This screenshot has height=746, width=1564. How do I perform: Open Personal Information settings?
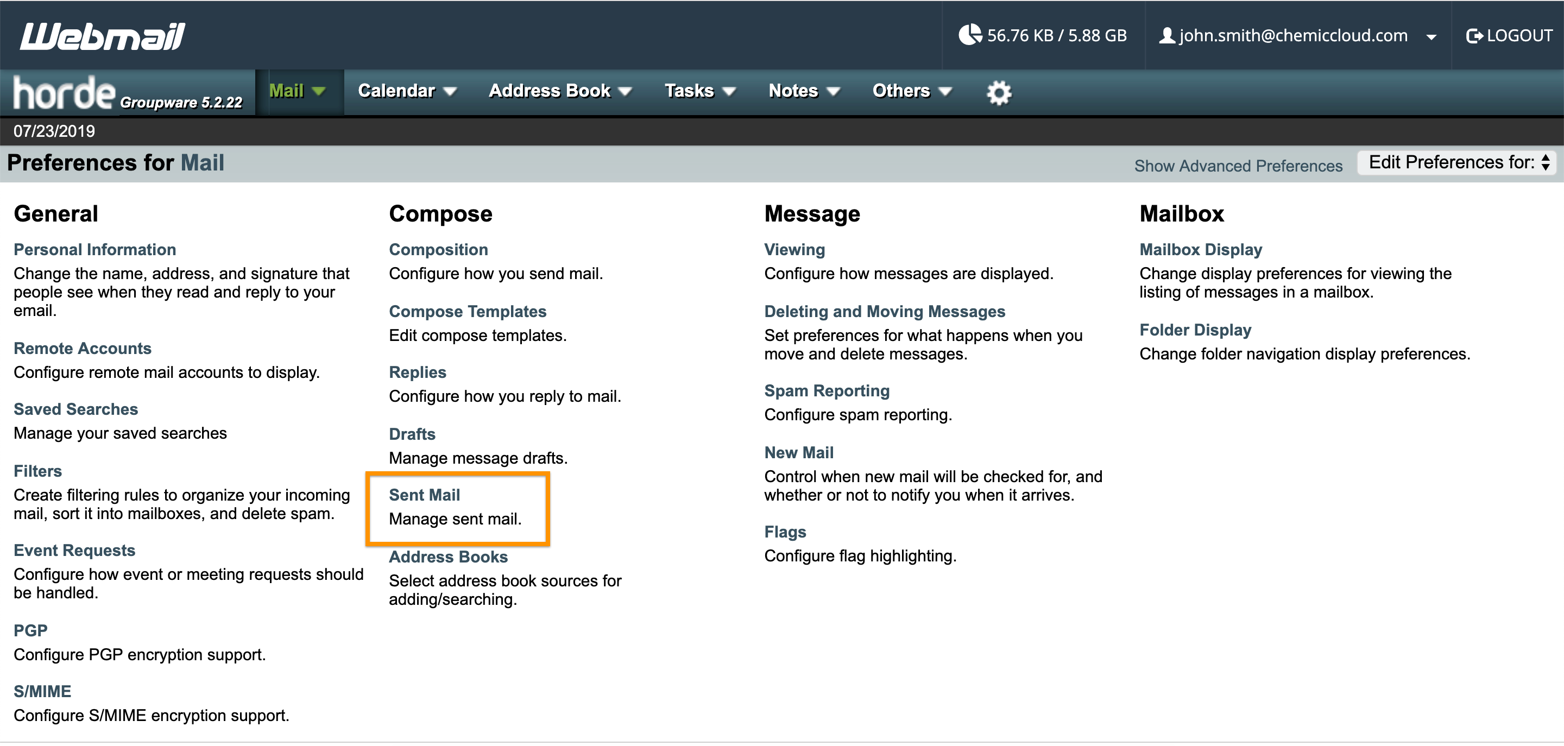(94, 249)
